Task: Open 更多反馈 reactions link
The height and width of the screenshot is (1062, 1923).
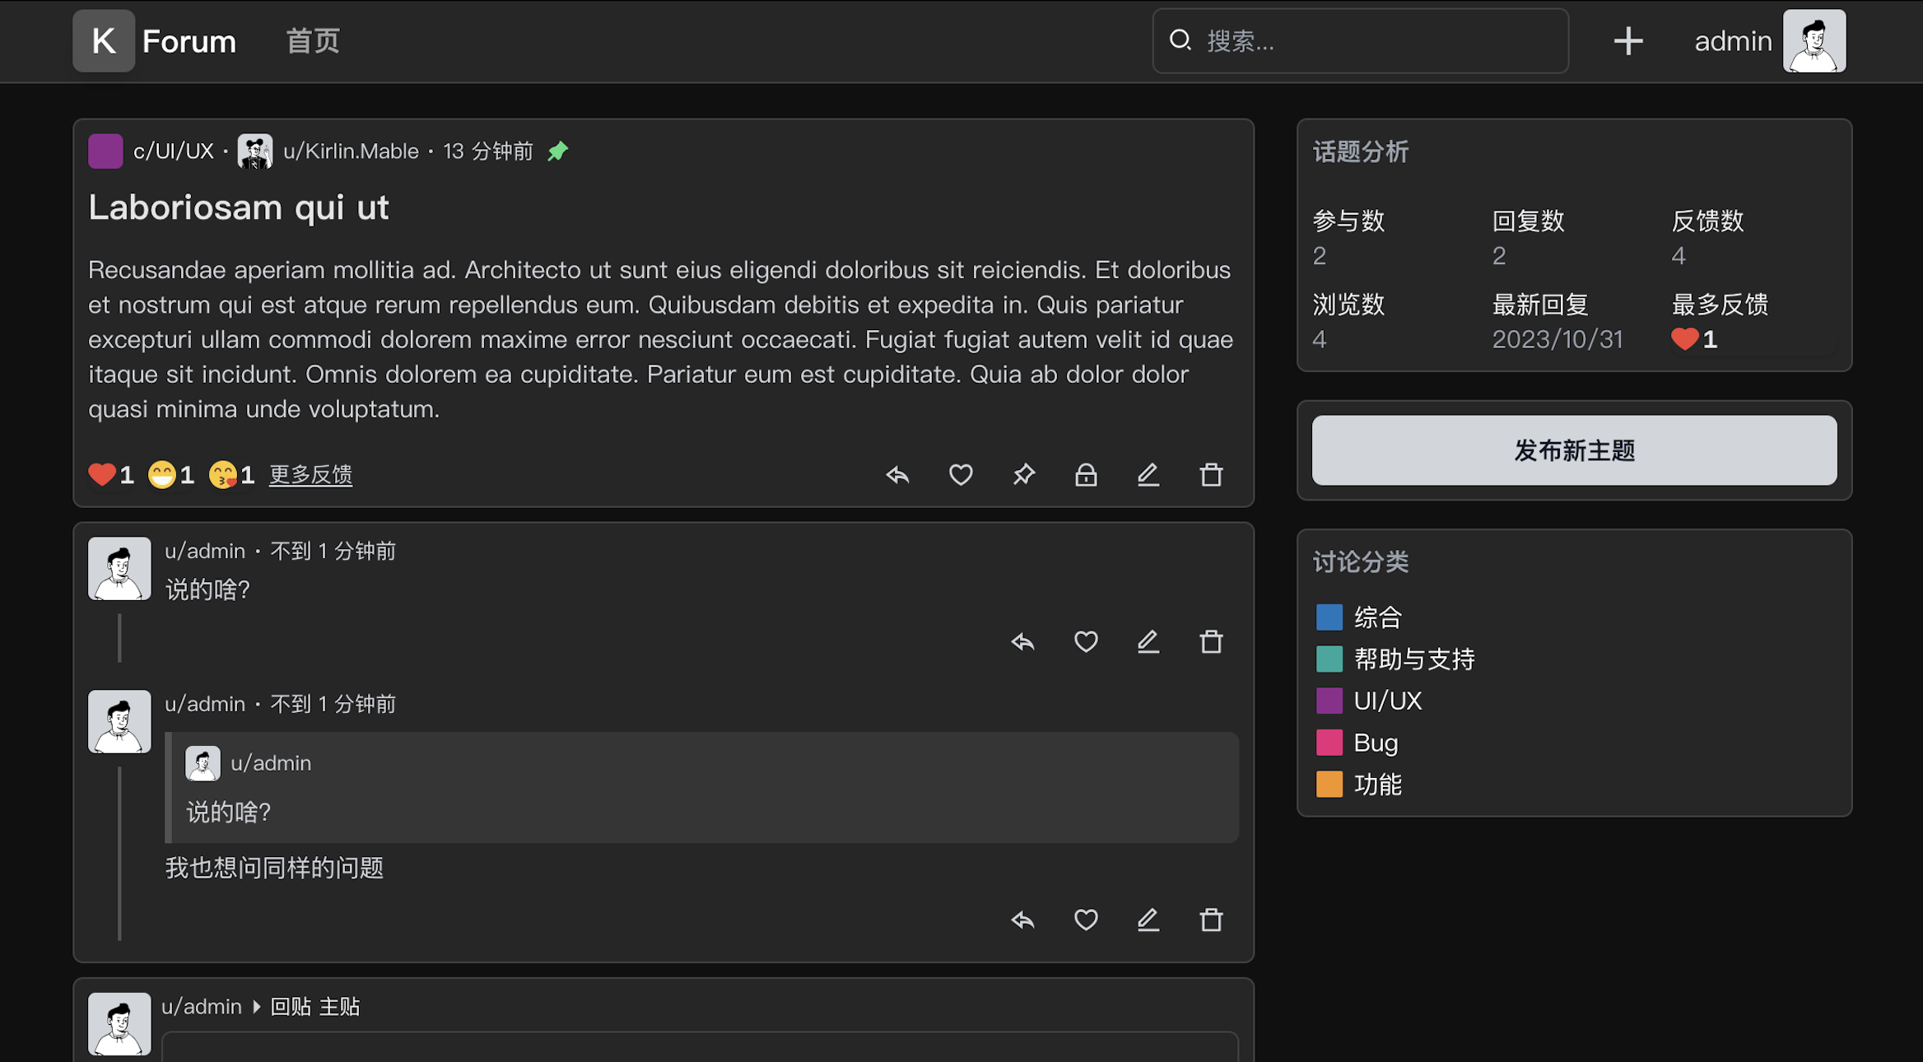Action: tap(310, 475)
